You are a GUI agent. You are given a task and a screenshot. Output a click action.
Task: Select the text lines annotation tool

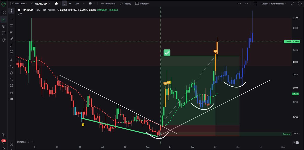click(11, 32)
